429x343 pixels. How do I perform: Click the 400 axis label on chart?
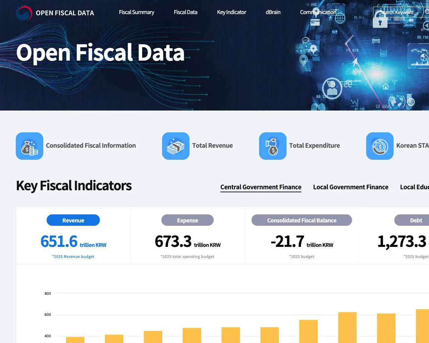[x=48, y=336]
